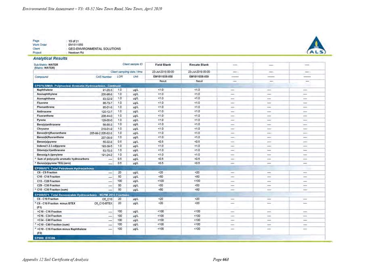
Task: Click the Field Blank column header
Action: 163,65
